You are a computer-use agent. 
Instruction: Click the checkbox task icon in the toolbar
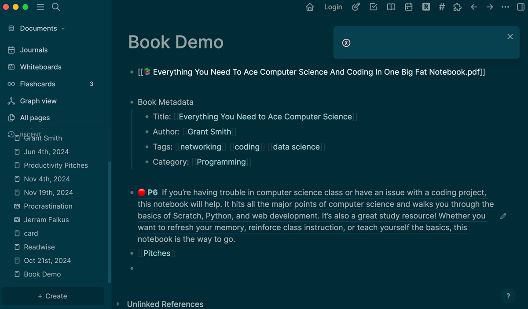[x=373, y=7]
